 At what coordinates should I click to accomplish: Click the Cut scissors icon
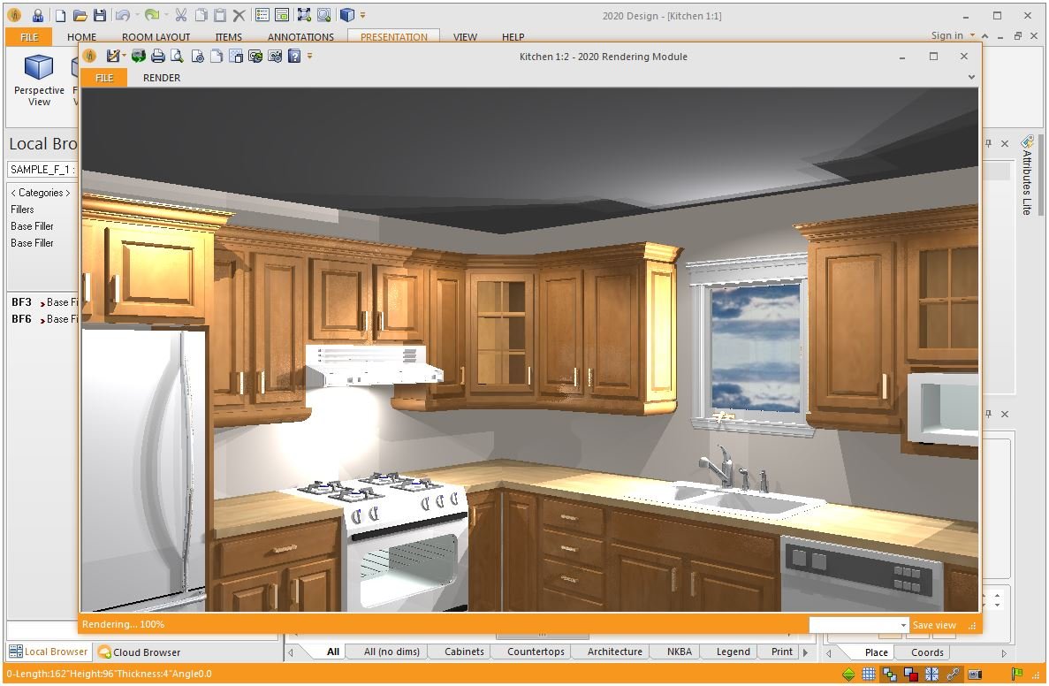[x=180, y=15]
